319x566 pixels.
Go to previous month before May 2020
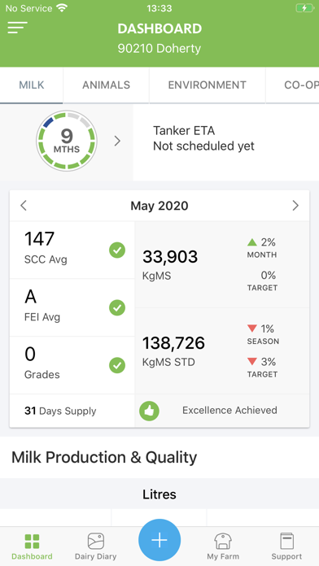(24, 206)
